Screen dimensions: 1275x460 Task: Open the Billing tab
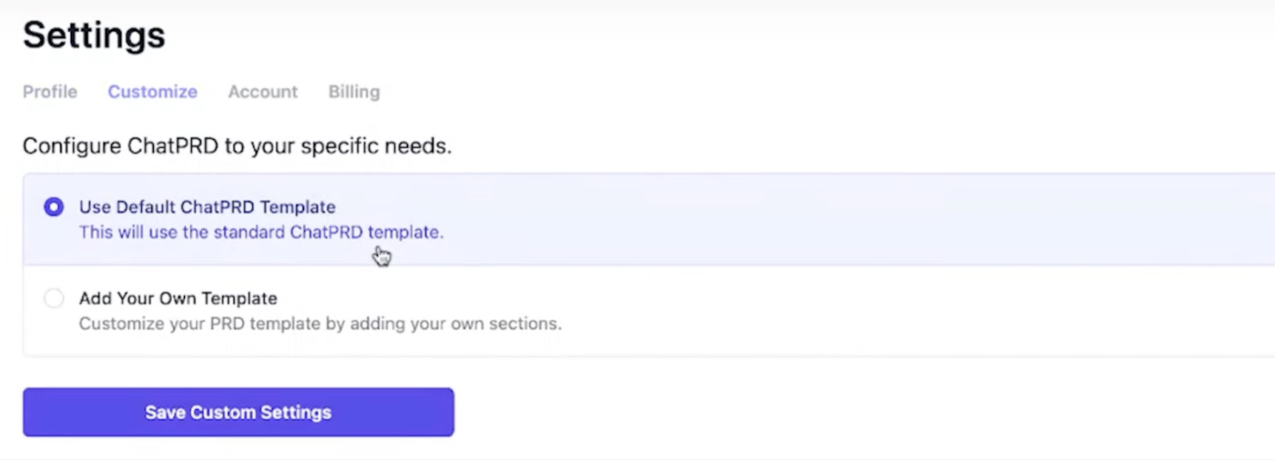[354, 92]
